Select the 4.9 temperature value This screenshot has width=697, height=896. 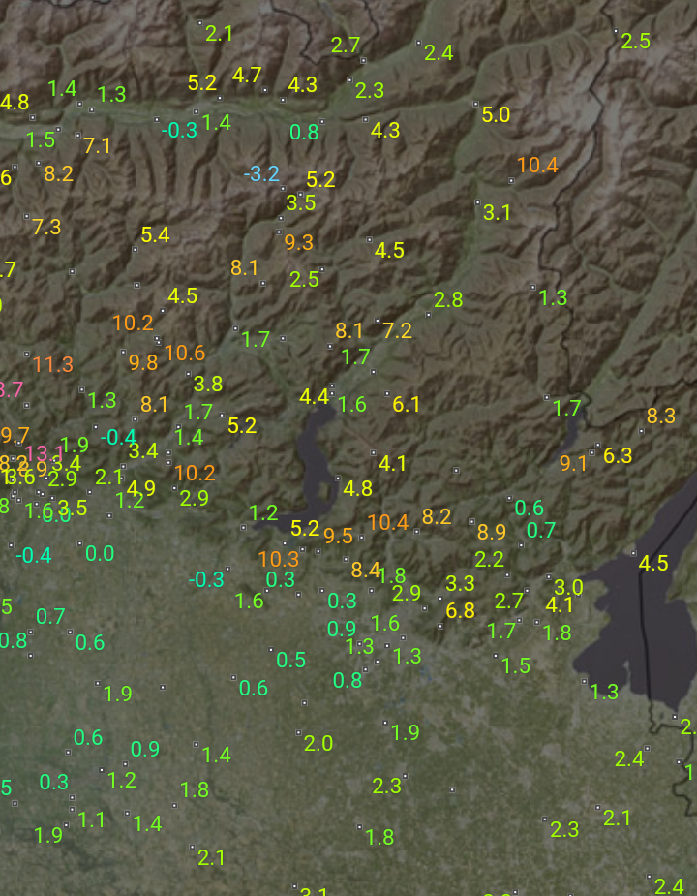[141, 488]
